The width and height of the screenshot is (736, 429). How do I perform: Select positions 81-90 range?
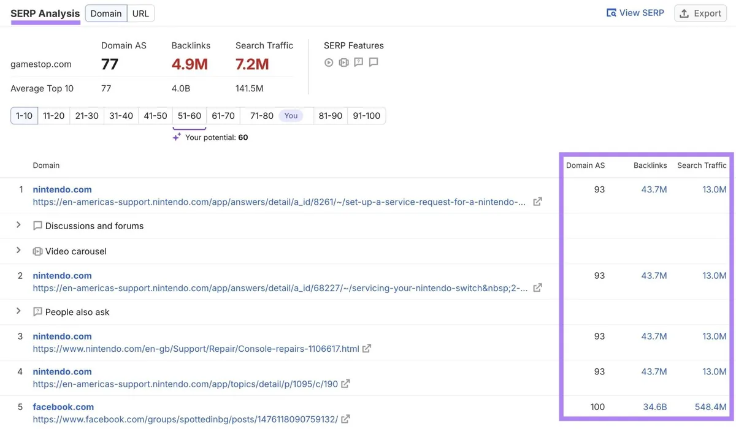click(x=331, y=116)
